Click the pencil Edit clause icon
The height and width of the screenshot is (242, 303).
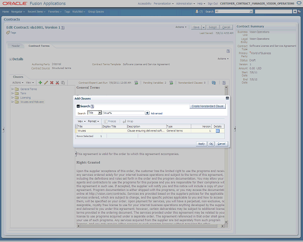46,83
